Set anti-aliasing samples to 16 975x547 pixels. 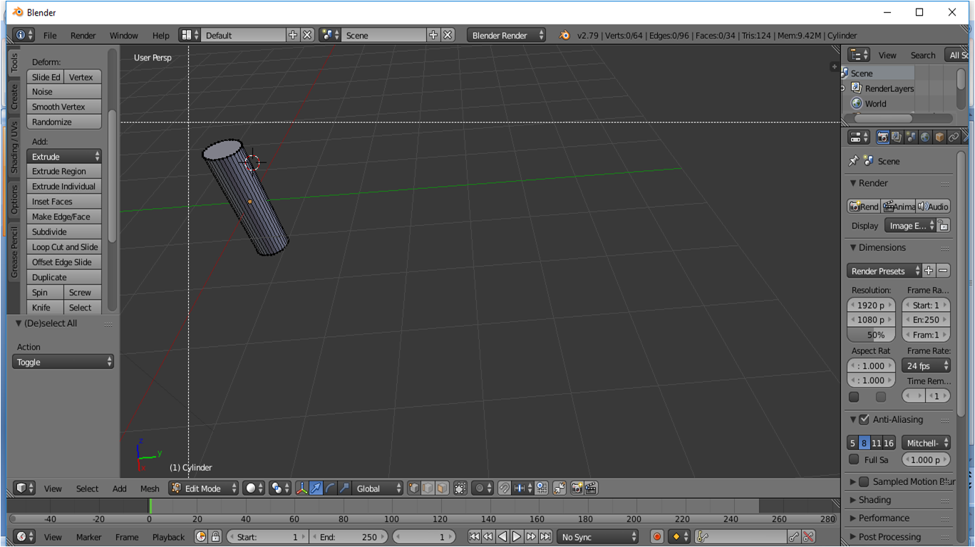(889, 442)
